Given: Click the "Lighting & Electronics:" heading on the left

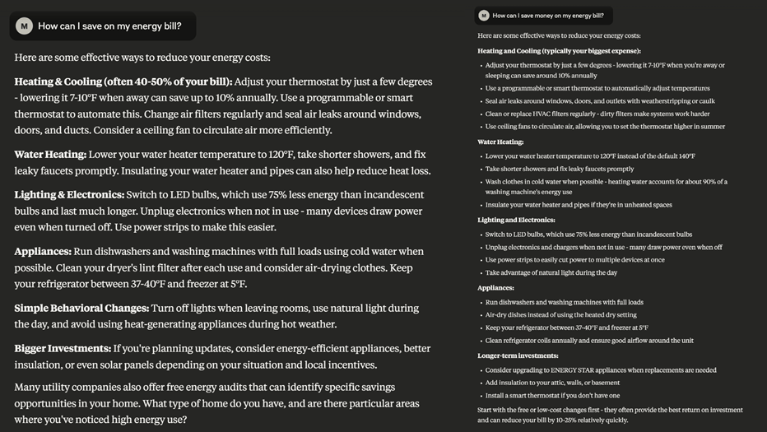Looking at the screenshot, I should (69, 195).
